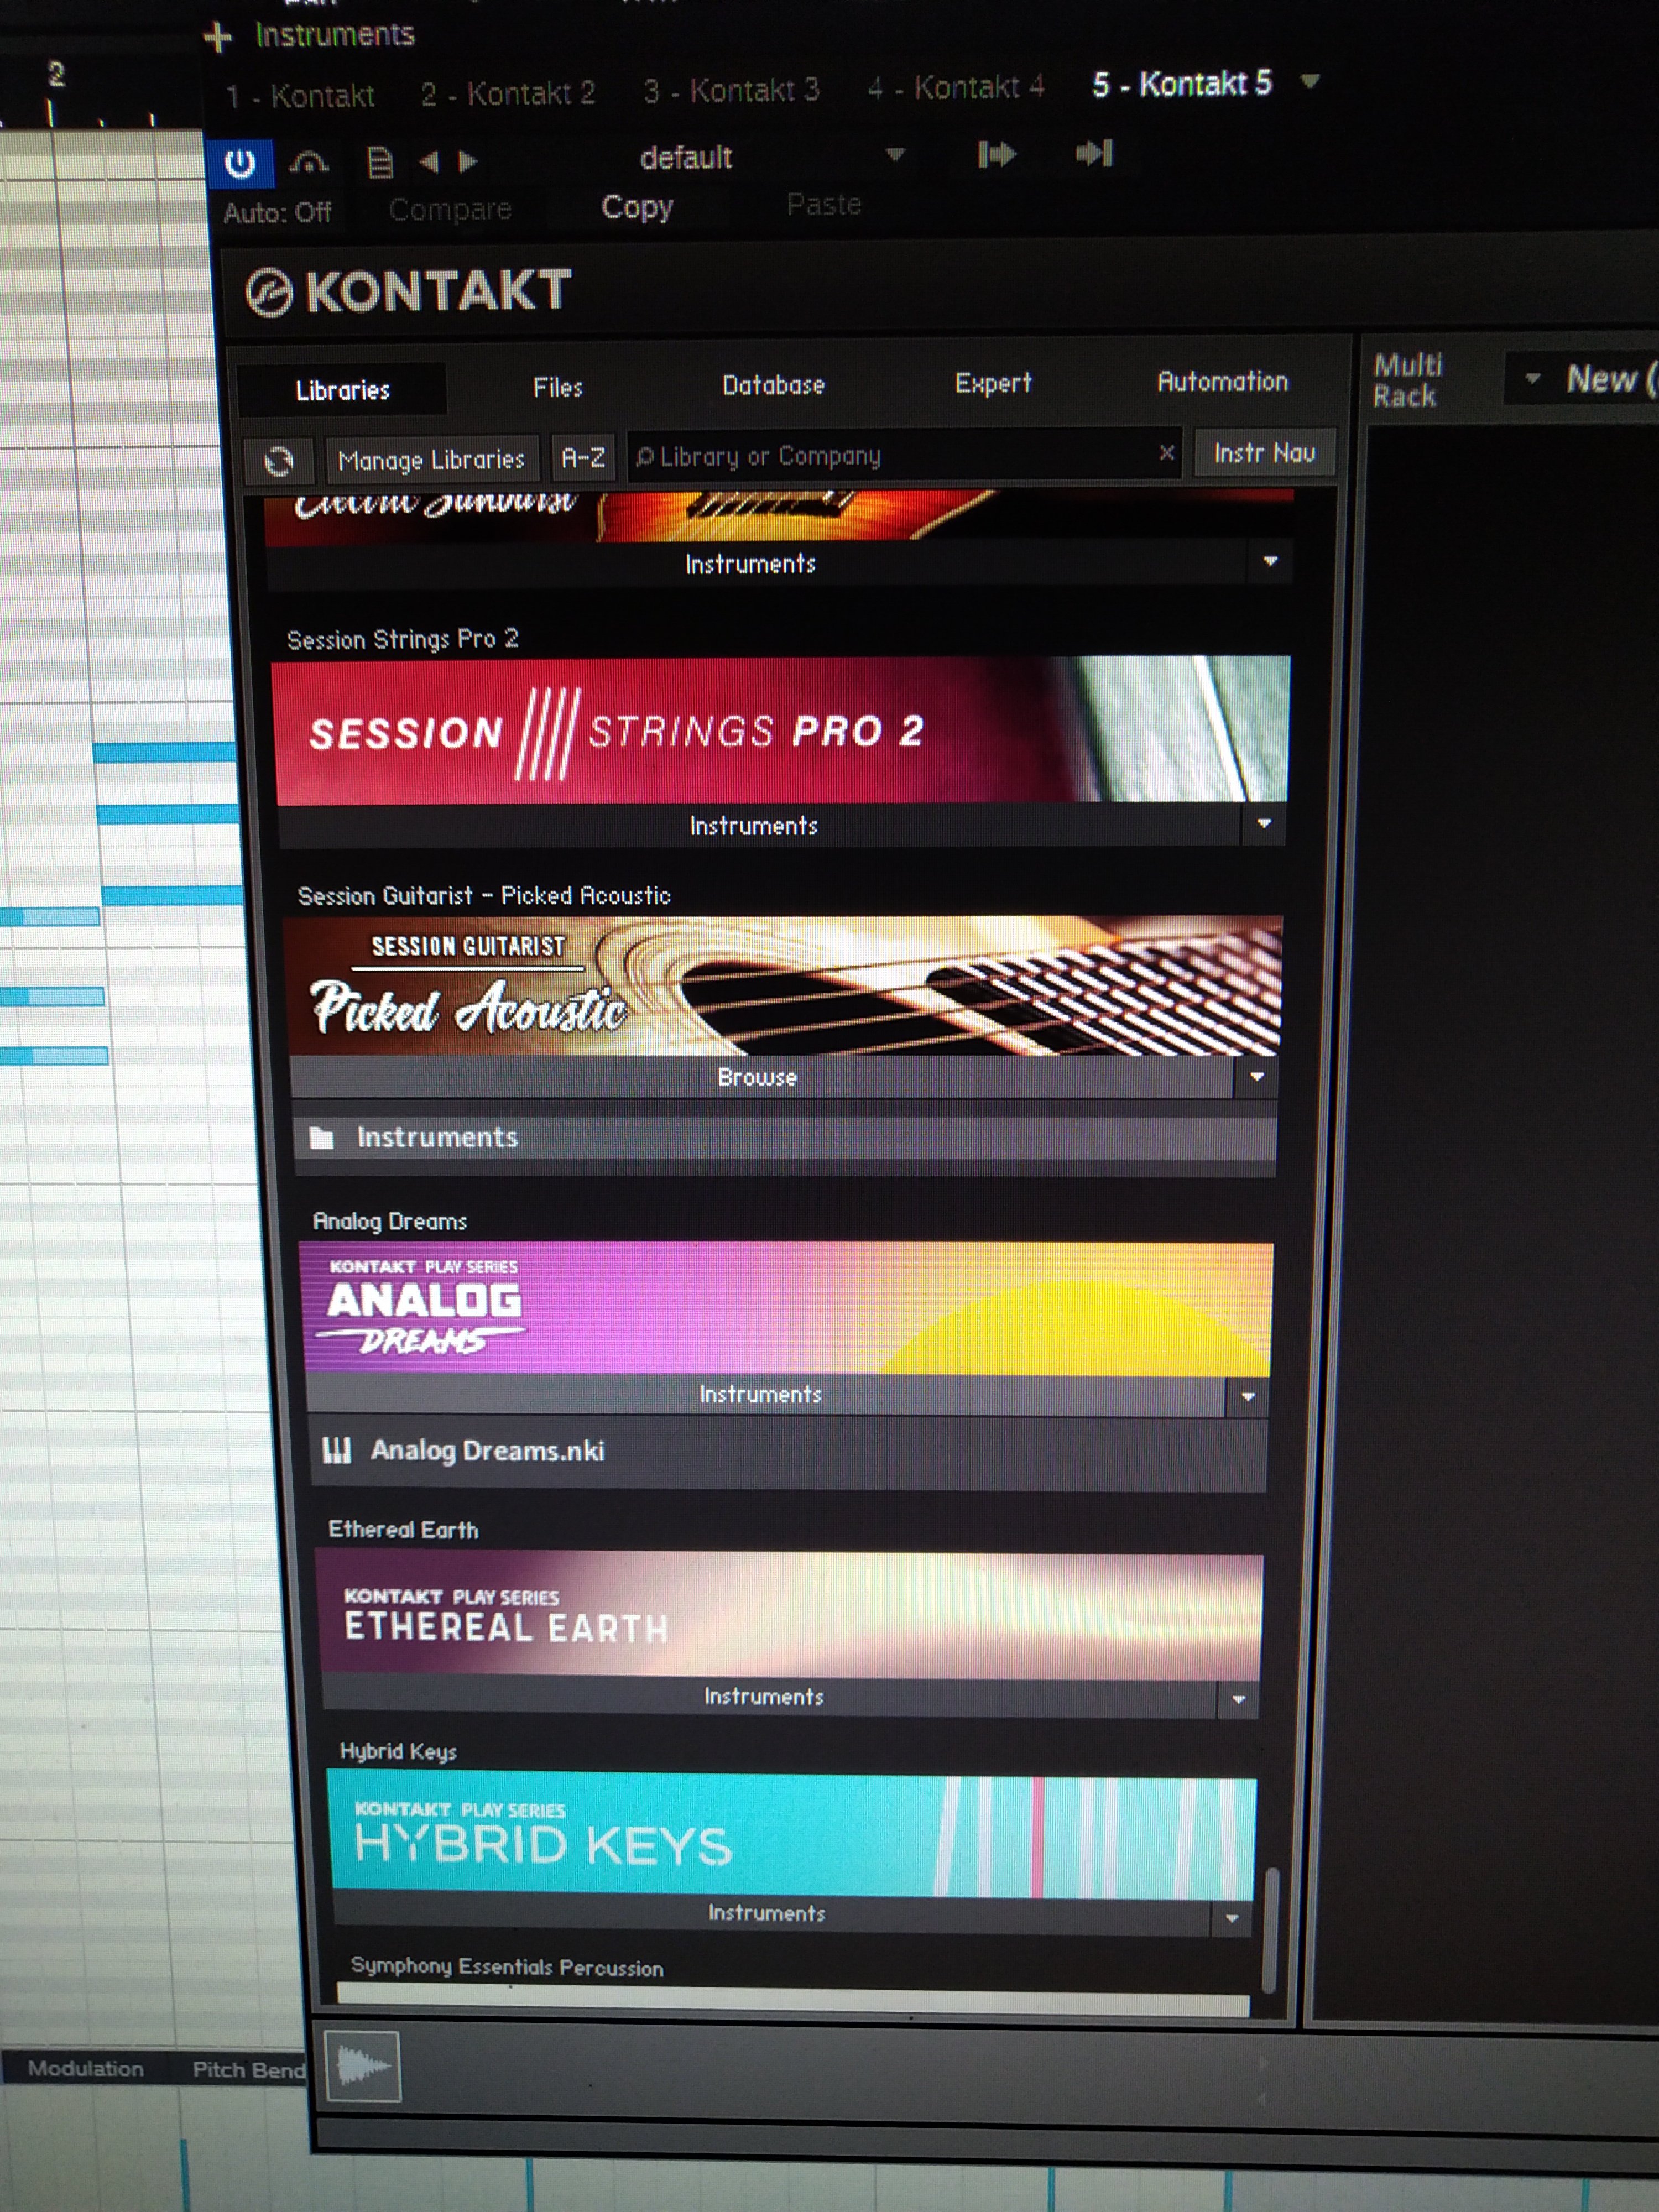Toggle Auto: Off automation mode
The height and width of the screenshot is (2212, 1659).
[277, 213]
